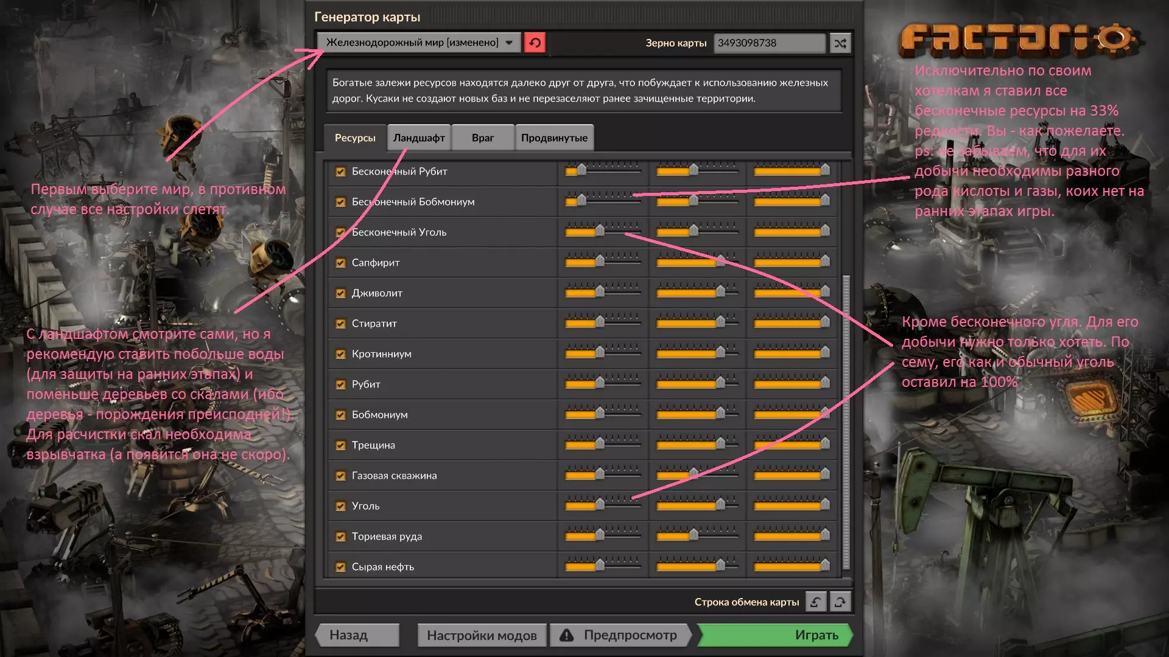1169x657 pixels.
Task: Uncheck the Газовая скважина checkbox
Action: click(x=340, y=476)
